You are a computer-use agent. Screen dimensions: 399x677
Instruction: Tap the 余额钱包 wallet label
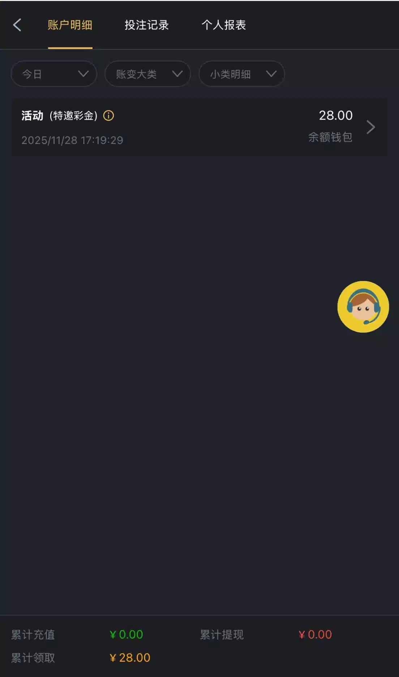pos(330,137)
